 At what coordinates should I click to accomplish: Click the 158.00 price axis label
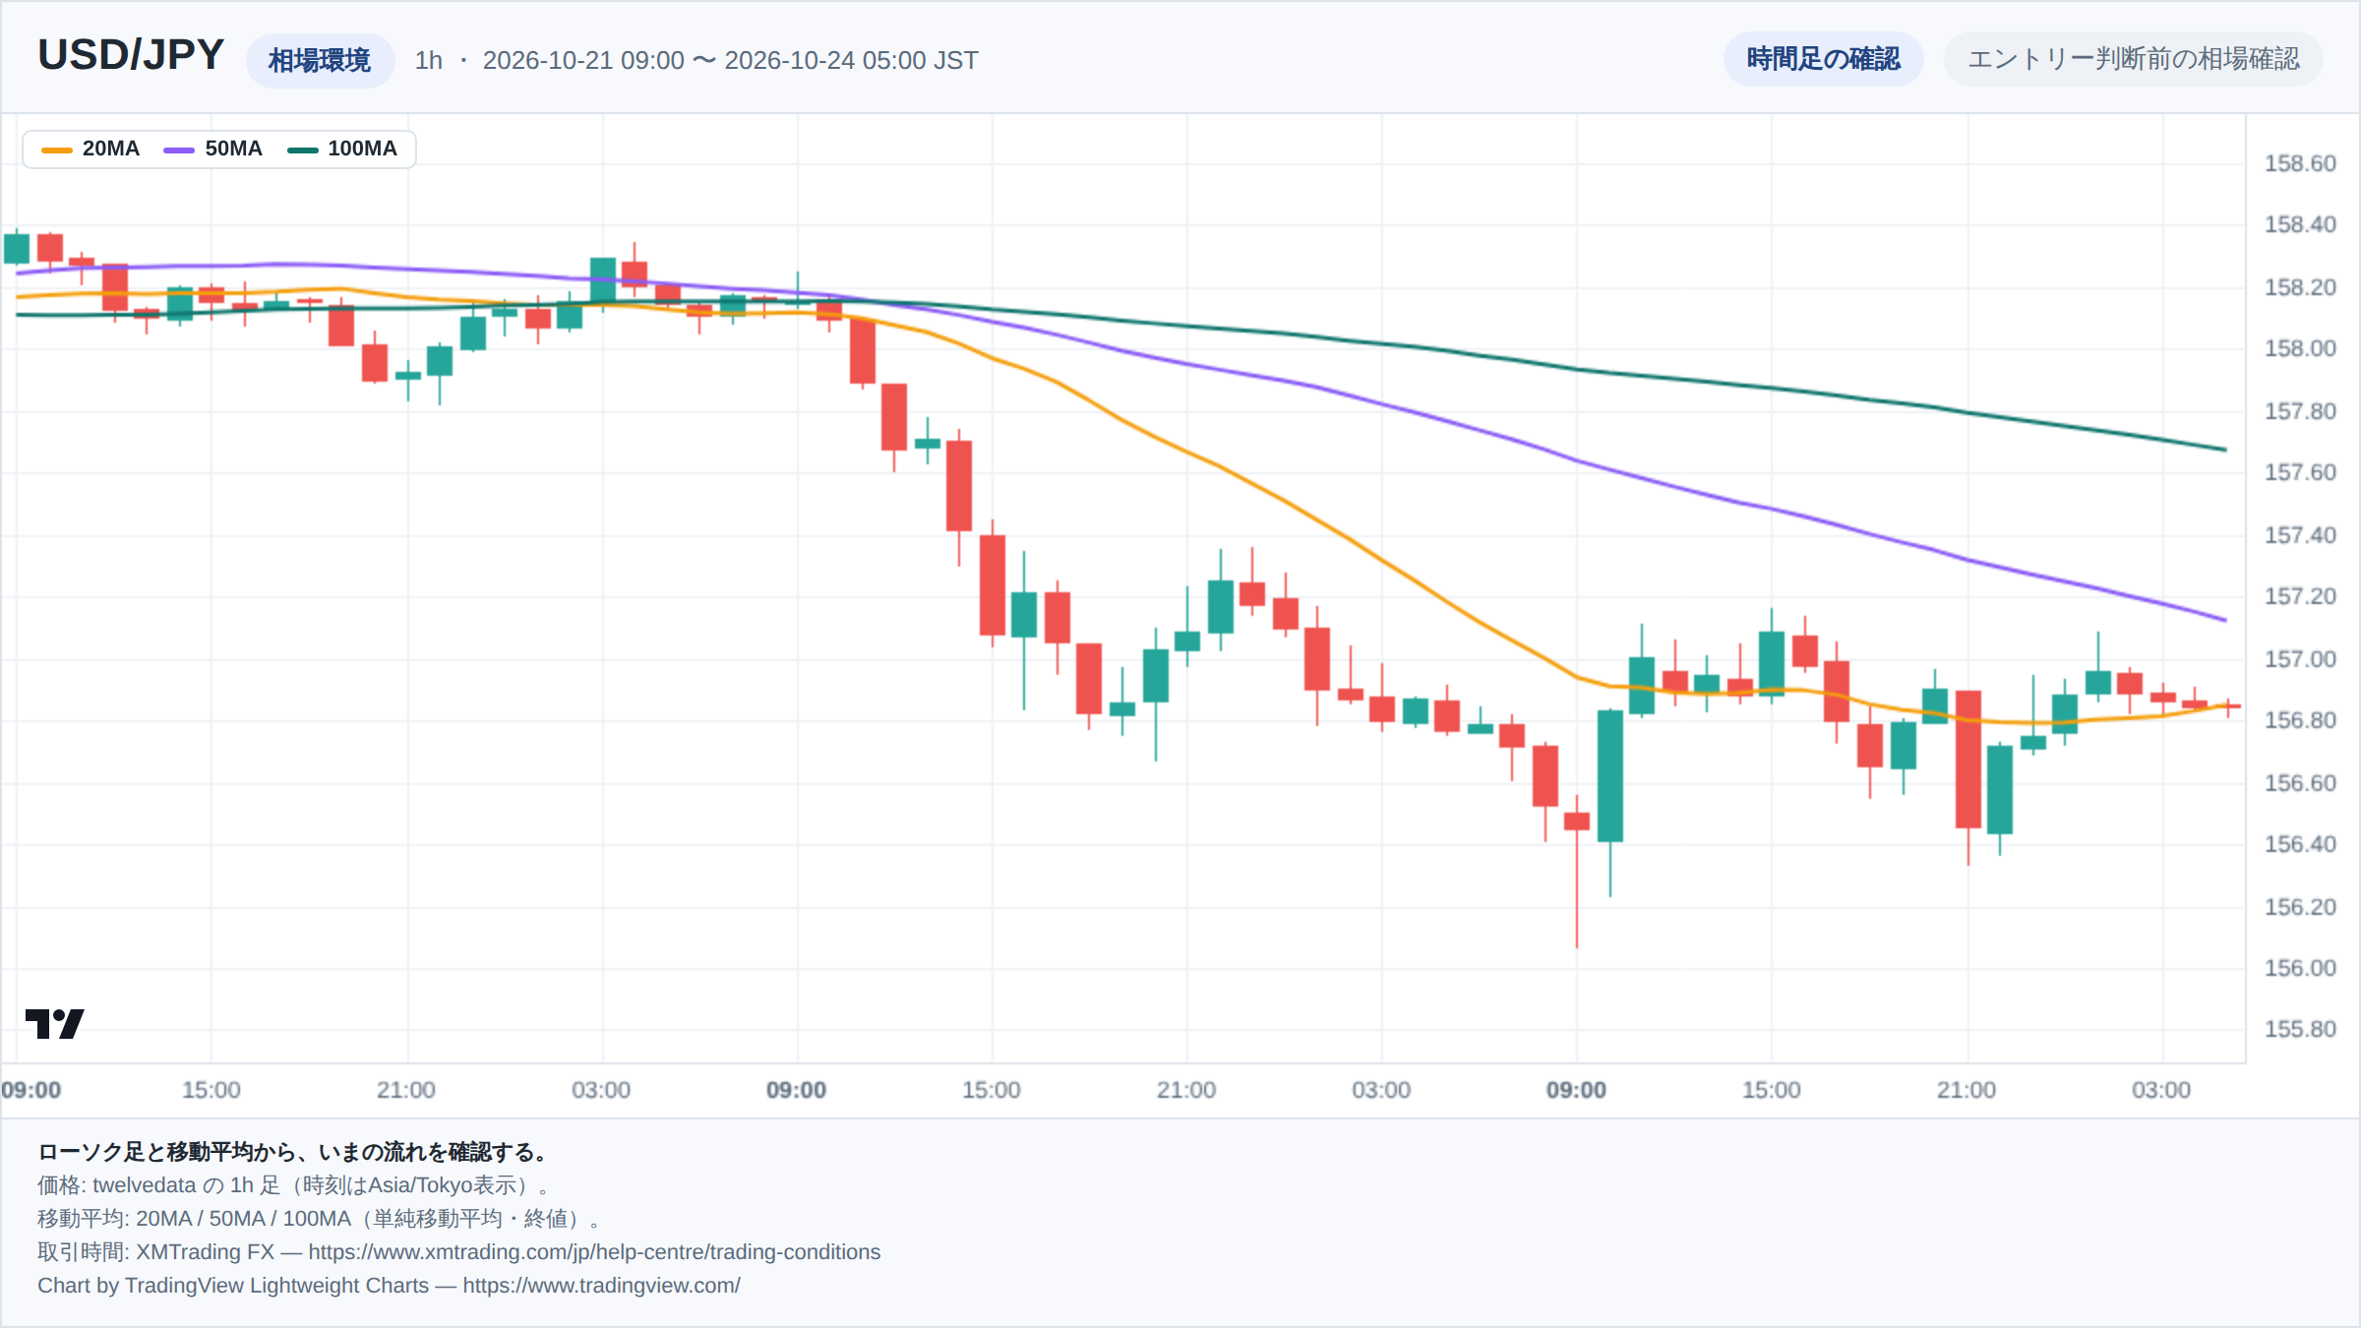2300,348
